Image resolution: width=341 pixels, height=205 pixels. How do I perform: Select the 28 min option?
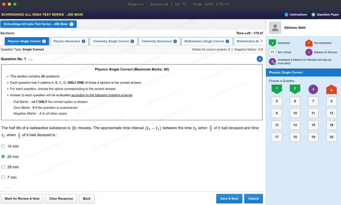[3, 167]
